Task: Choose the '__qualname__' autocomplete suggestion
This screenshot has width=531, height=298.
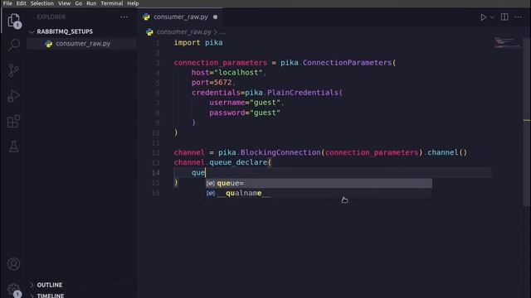Action: [x=319, y=193]
